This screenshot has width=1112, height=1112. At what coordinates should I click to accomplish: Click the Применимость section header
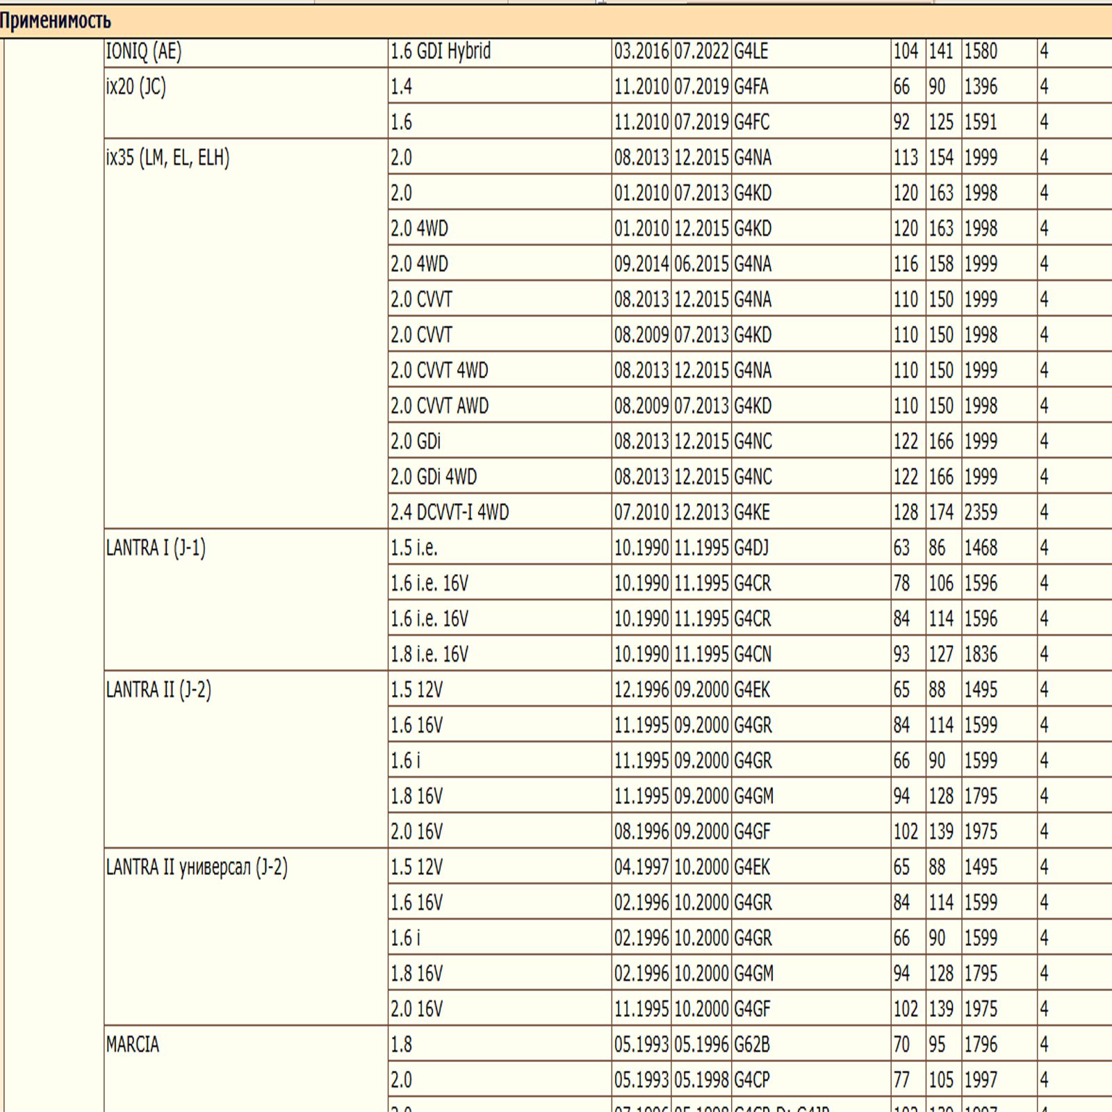point(56,21)
